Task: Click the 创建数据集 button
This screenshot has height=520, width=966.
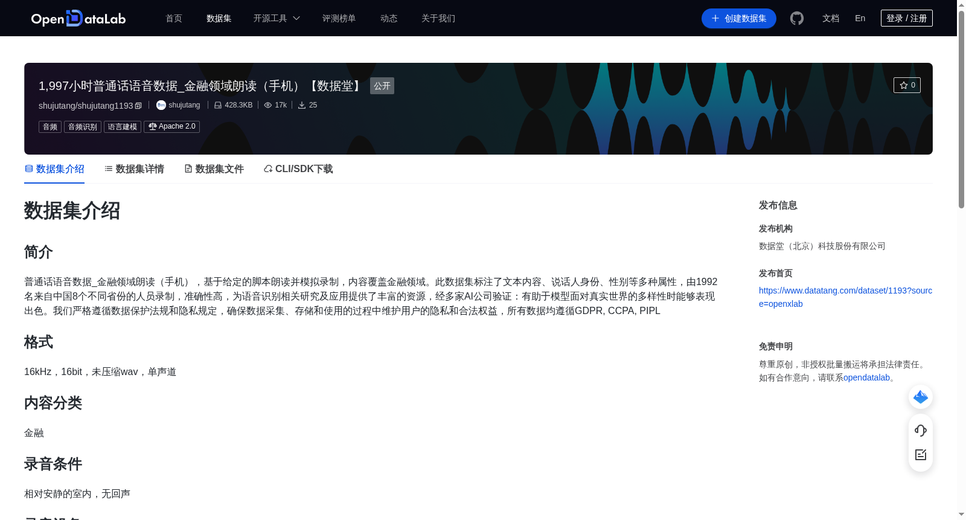Action: tap(739, 19)
